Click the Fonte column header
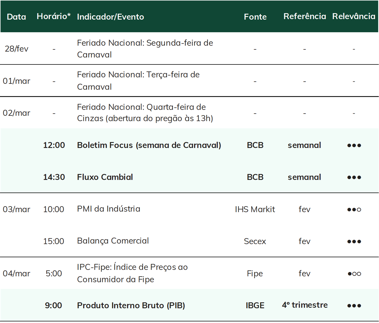Screen dimensions: 379x323 pos(255,17)
